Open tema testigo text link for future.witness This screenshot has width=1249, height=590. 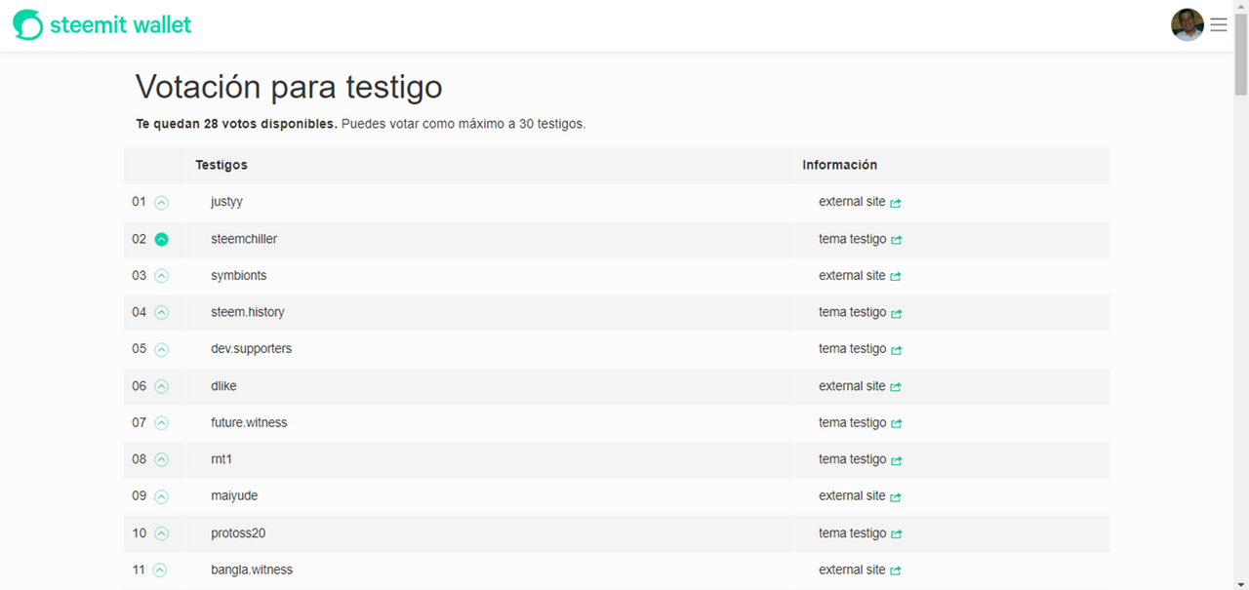[x=852, y=422]
